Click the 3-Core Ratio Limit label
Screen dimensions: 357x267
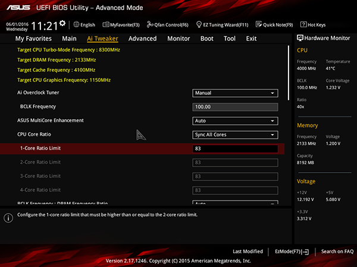tap(40, 176)
